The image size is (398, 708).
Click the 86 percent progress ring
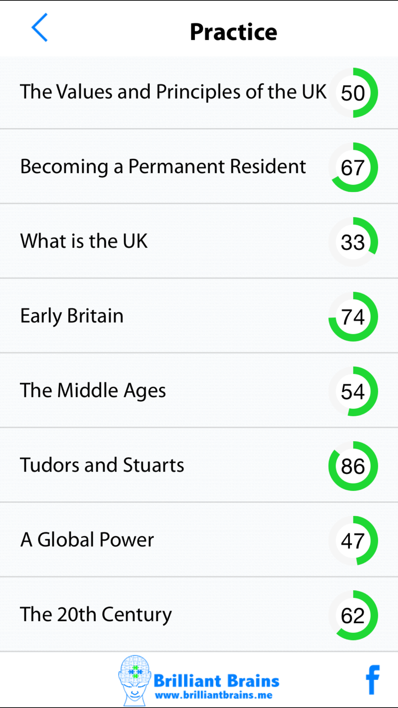click(x=353, y=466)
